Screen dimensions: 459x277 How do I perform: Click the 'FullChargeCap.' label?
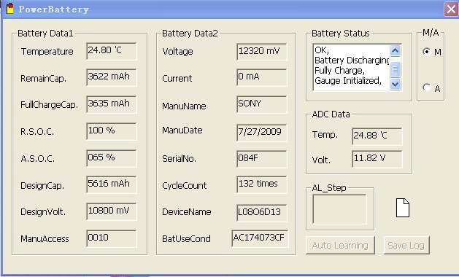click(x=49, y=105)
